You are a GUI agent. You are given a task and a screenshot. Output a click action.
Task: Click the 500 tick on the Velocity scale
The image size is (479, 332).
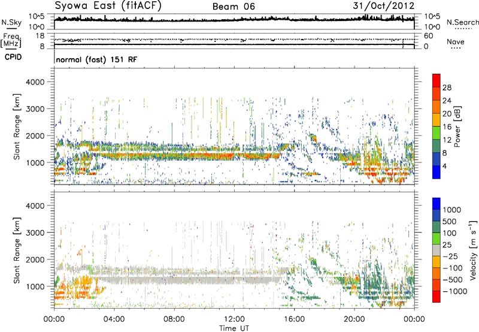click(450, 221)
